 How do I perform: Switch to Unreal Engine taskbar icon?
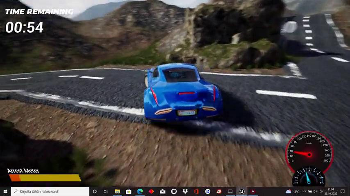[x=241, y=192]
